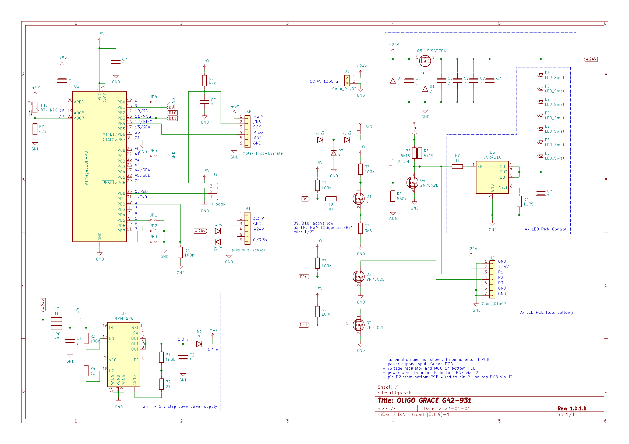Click the title text OLIGO GRACE G42-931
The width and height of the screenshot is (629, 444).
pyautogui.click(x=425, y=400)
